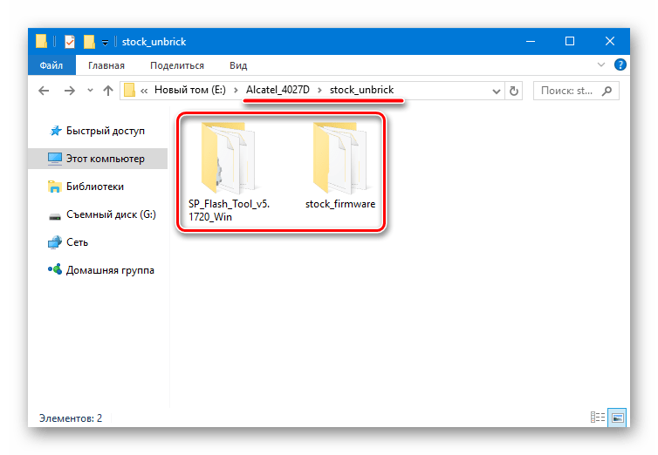Close the stock_unbrick window
Screen dimensions: 658x455
coord(610,41)
